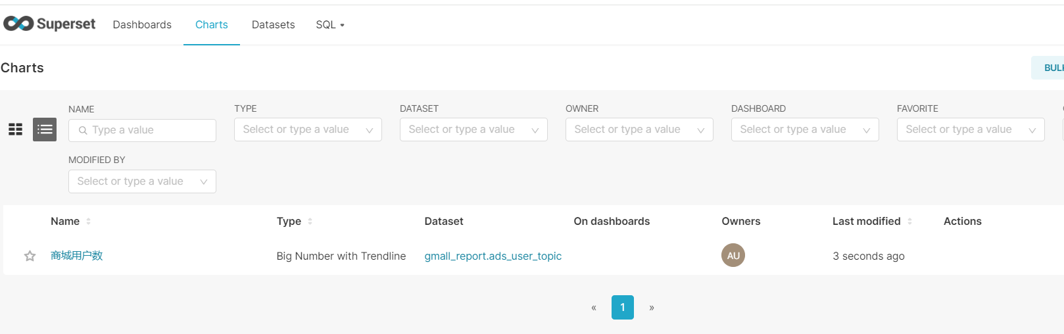Select page 1 in pagination
The image size is (1064, 334).
(623, 308)
